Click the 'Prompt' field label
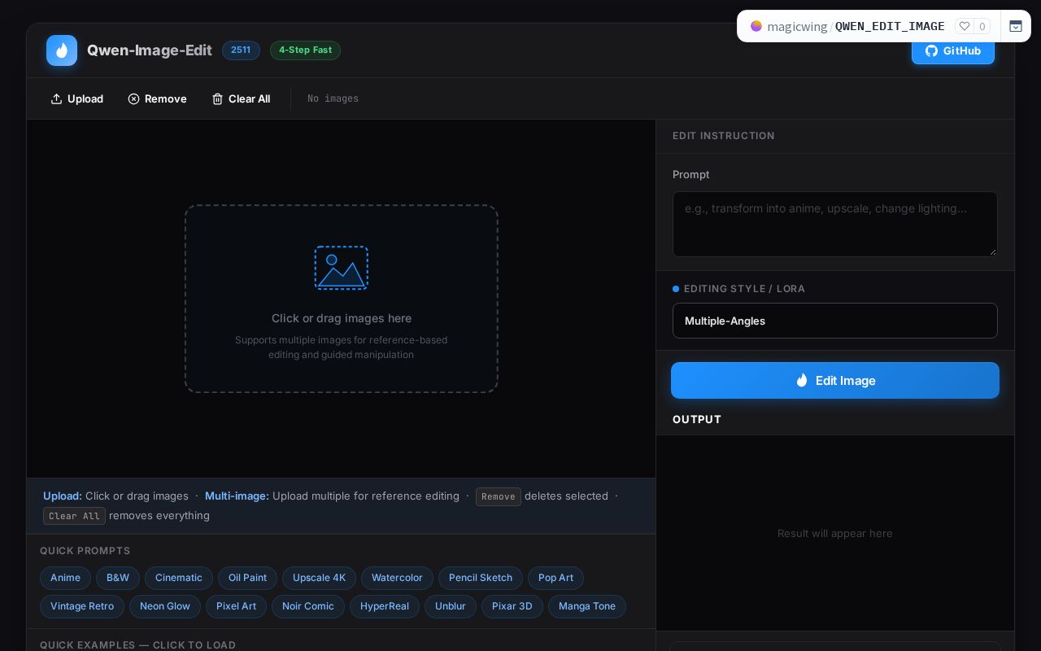Screen dimensions: 1041x651 point(690,174)
